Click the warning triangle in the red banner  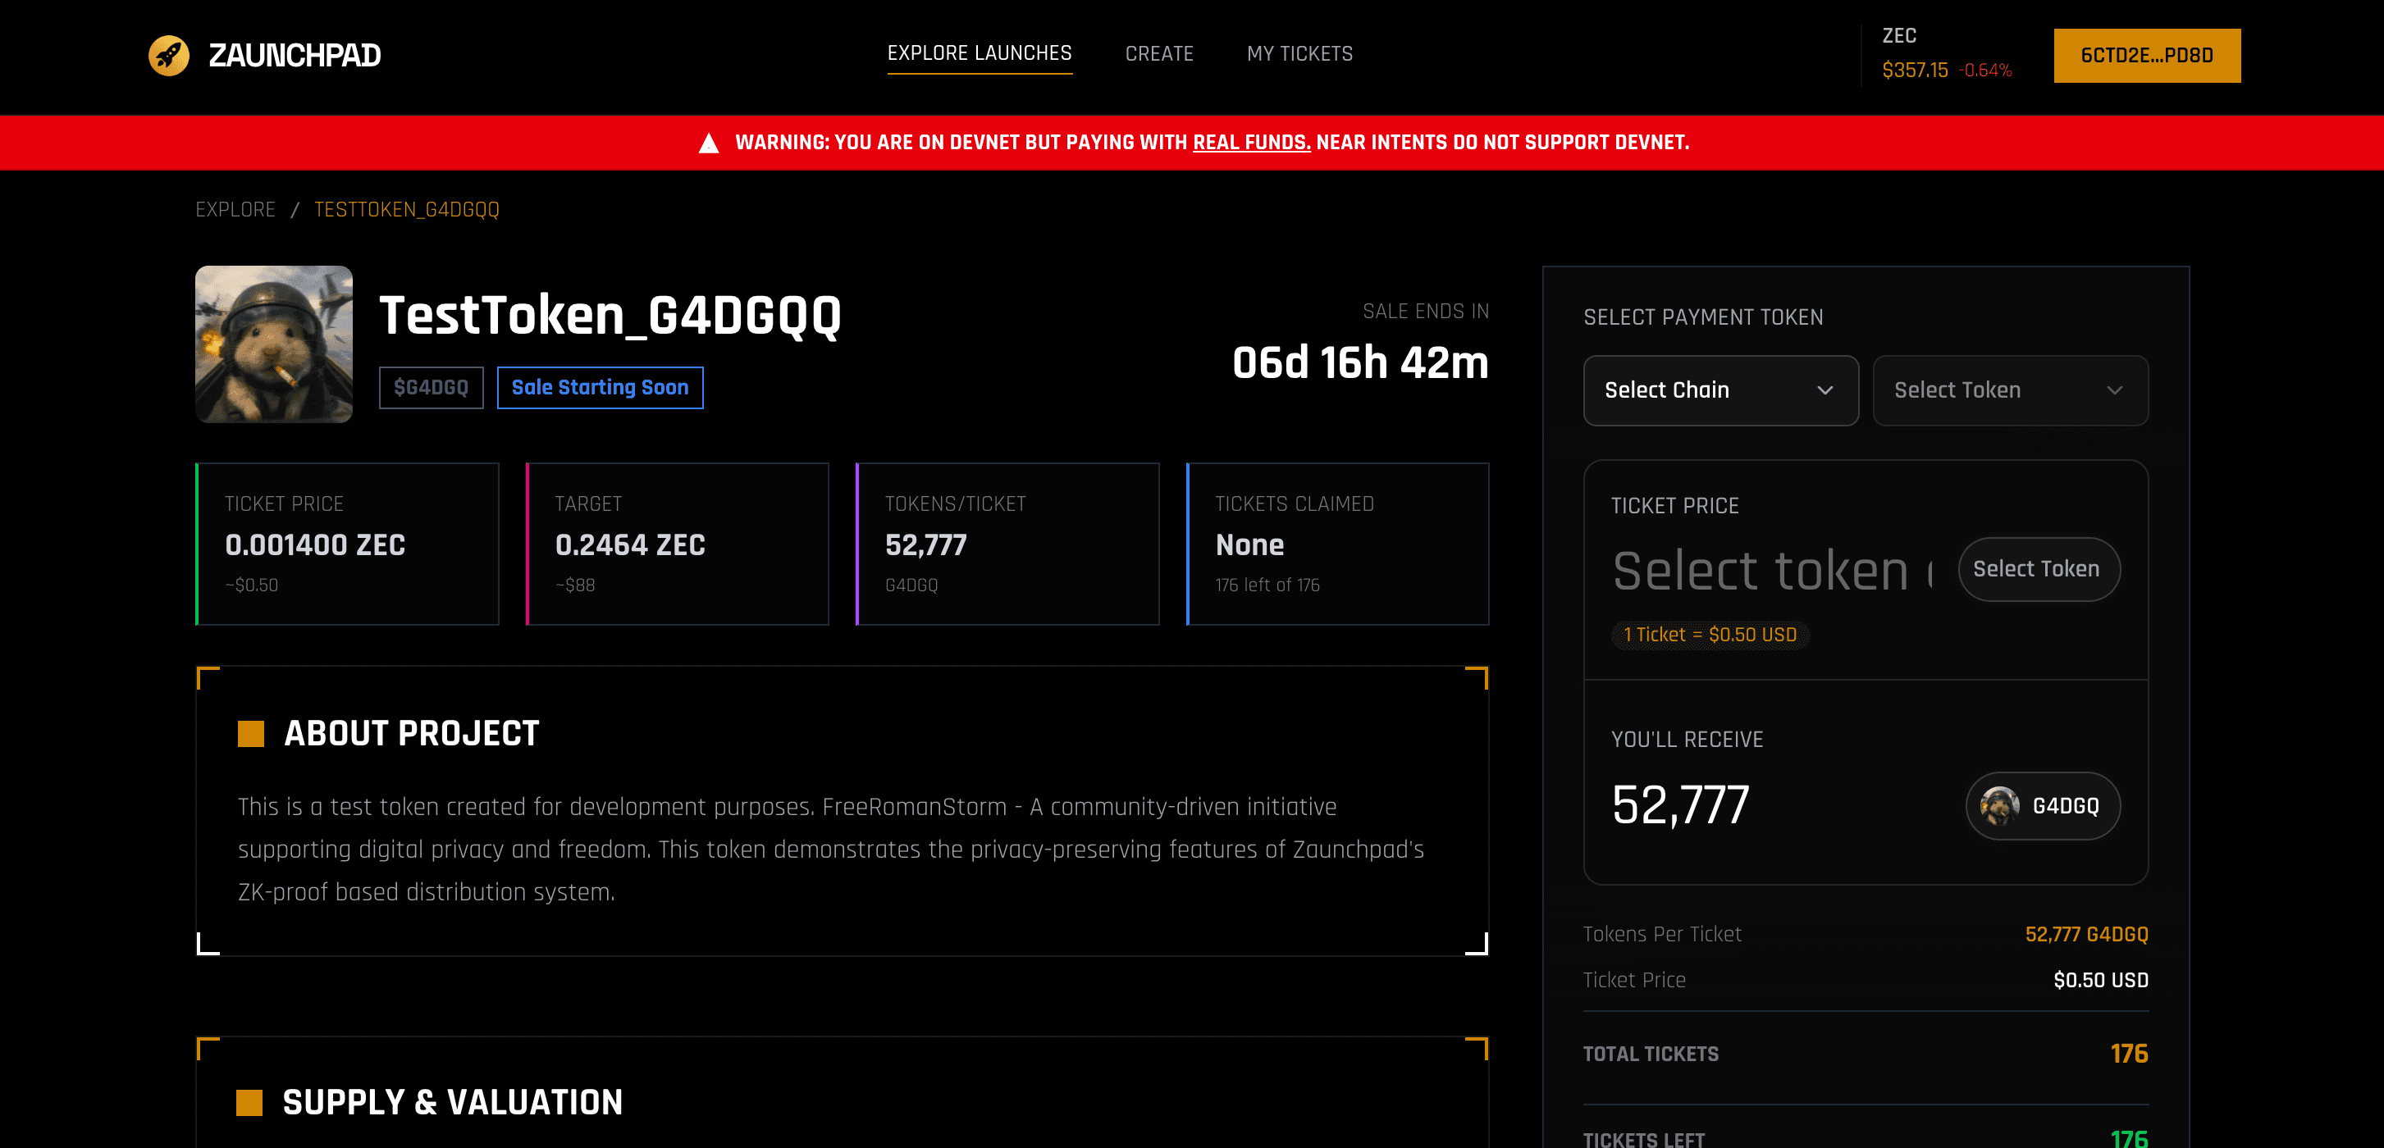coord(709,143)
